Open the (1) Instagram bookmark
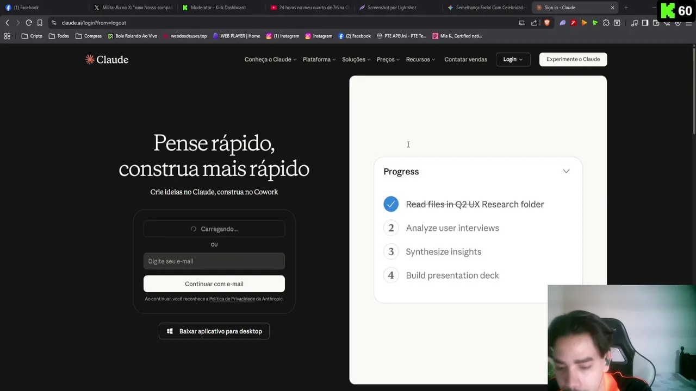This screenshot has height=391, width=696. 283,36
